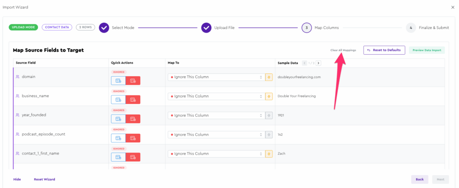Expand the Map To dropdown for podcast_episode_count
The height and width of the screenshot is (188, 459).
point(216,134)
